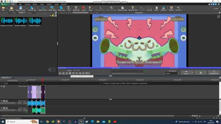Click the Actualizar button
Viewport: 221px width, 124px height.
point(216,8)
